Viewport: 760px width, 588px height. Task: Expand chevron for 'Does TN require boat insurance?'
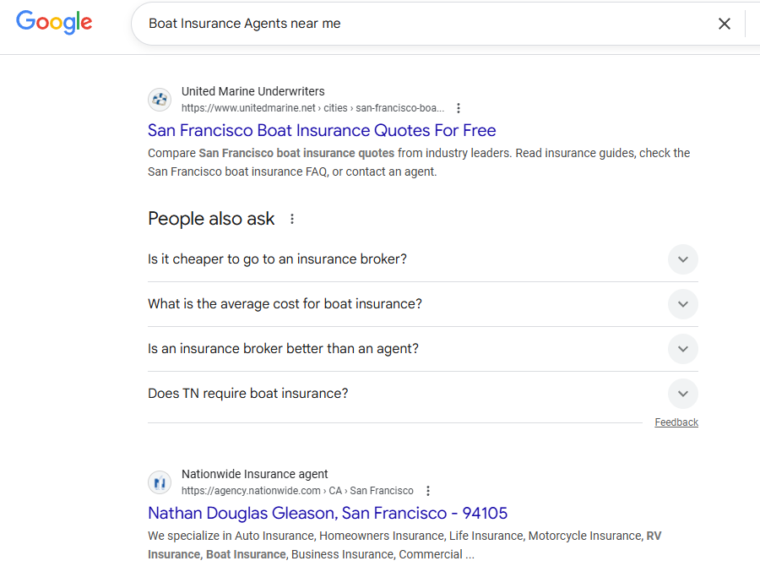[682, 394]
